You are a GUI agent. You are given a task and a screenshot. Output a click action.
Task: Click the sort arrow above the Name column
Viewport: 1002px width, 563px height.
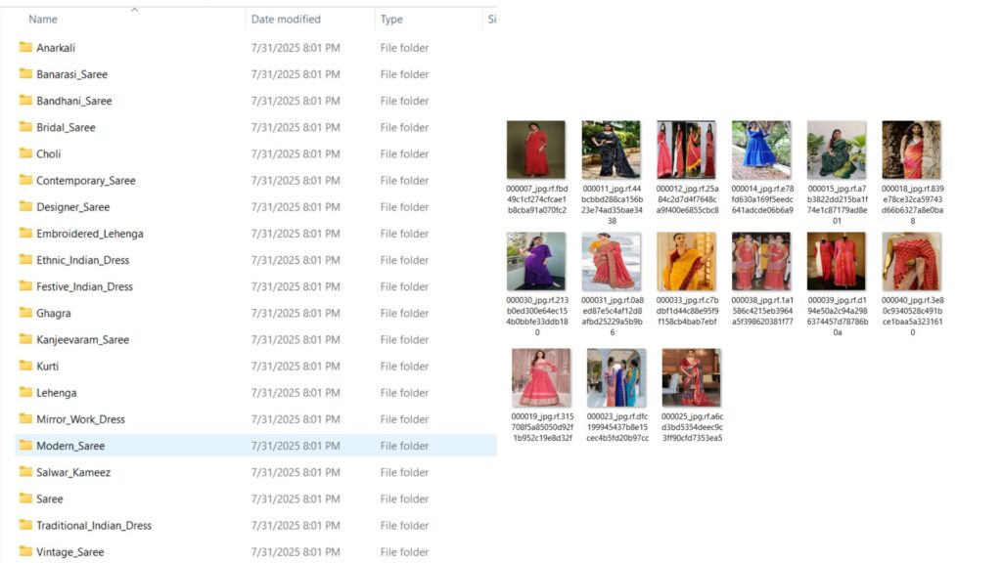(134, 10)
